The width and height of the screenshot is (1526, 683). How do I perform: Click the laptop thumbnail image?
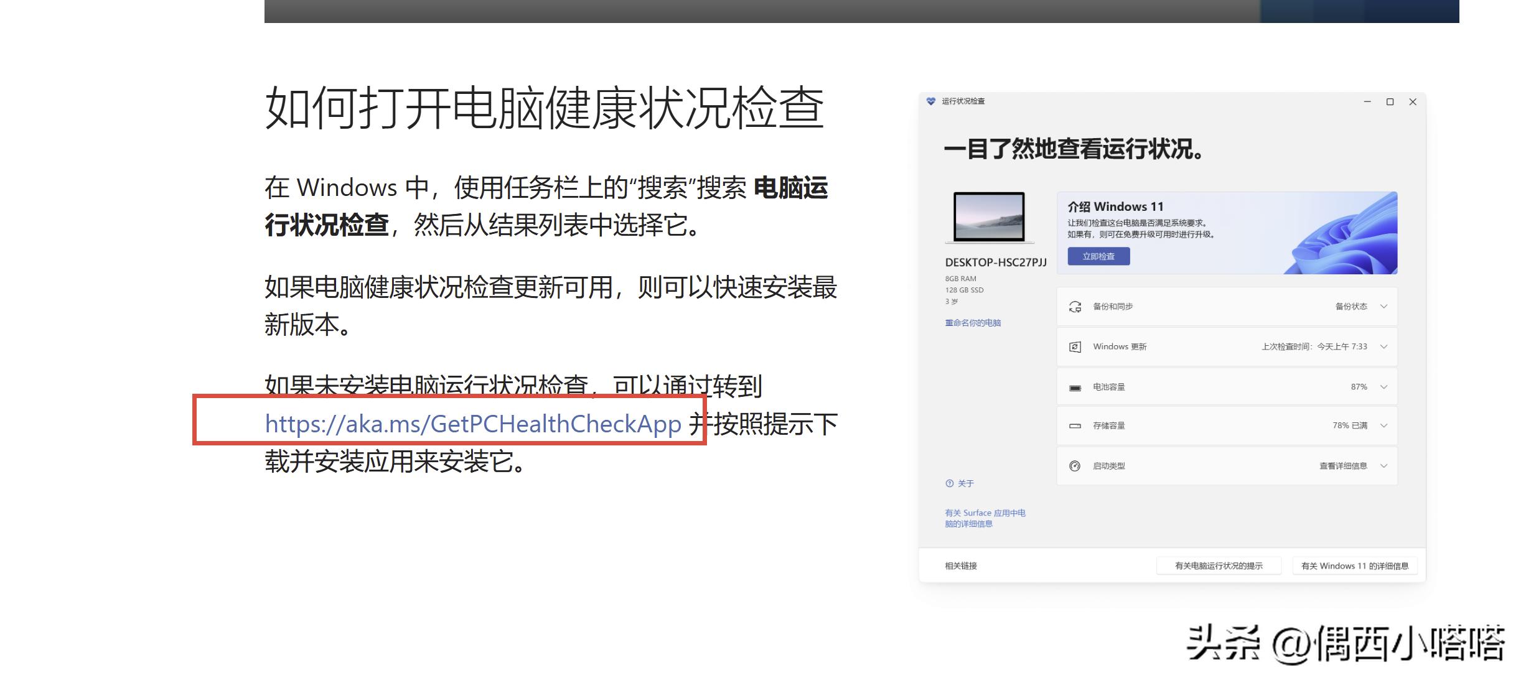point(989,217)
